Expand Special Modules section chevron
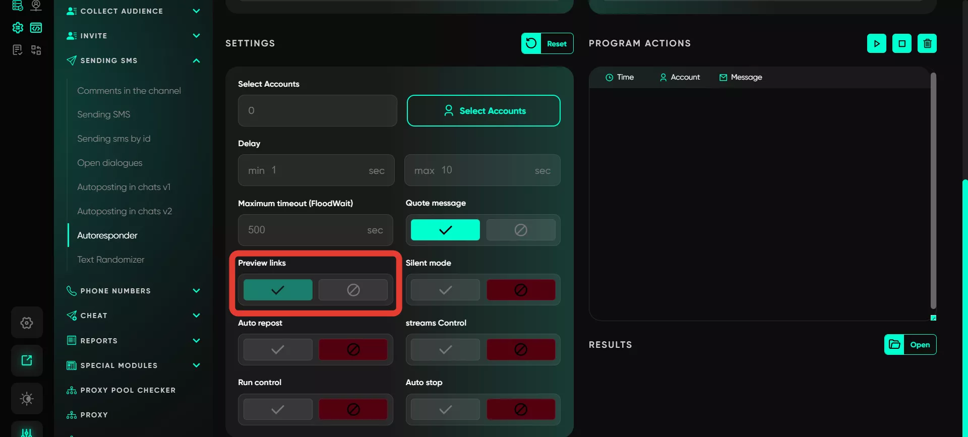The width and height of the screenshot is (968, 437). (x=197, y=365)
